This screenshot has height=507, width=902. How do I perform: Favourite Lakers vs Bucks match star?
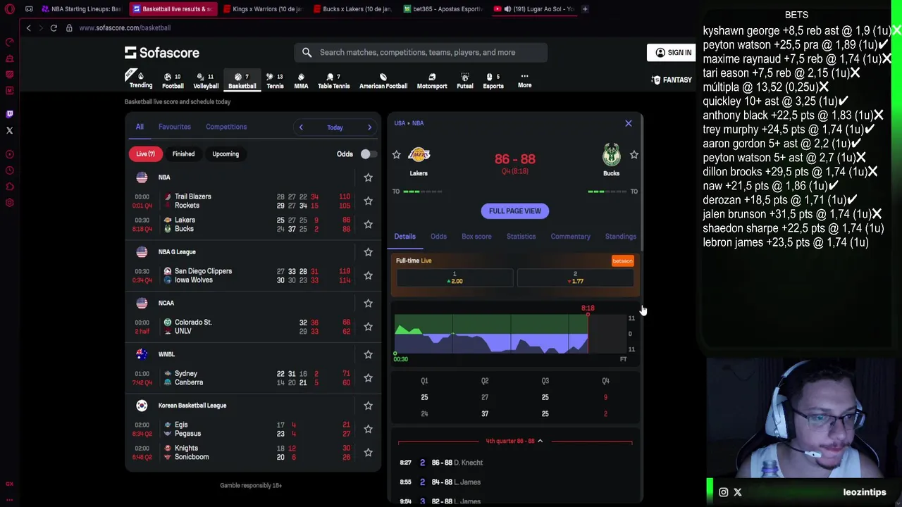[x=368, y=224]
